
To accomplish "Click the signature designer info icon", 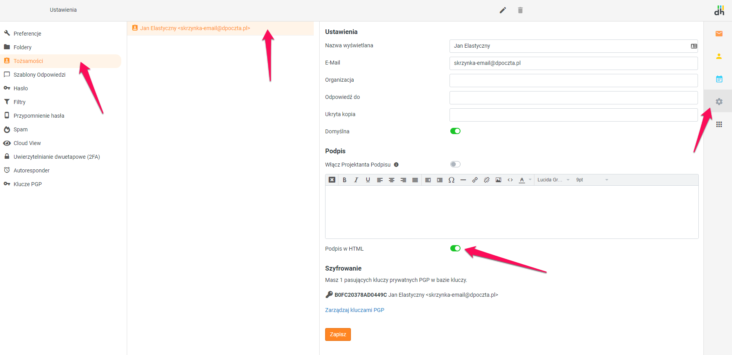I will tap(396, 165).
